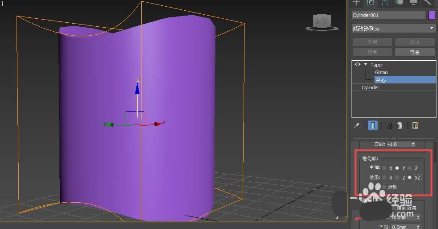Open the Hierarchy panel tab
The width and height of the screenshot is (438, 229).
tap(385, 3)
